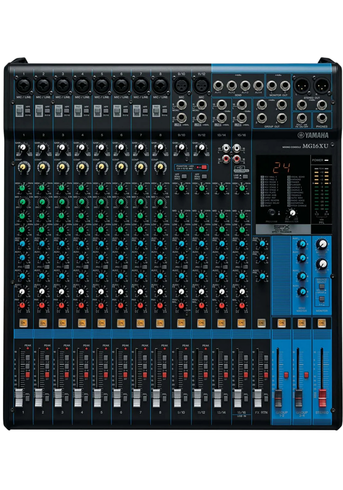This screenshot has height=490, width=343.
Task: Click channel 1 MIC/LINE combo input jack
Action: pyautogui.click(x=24, y=85)
